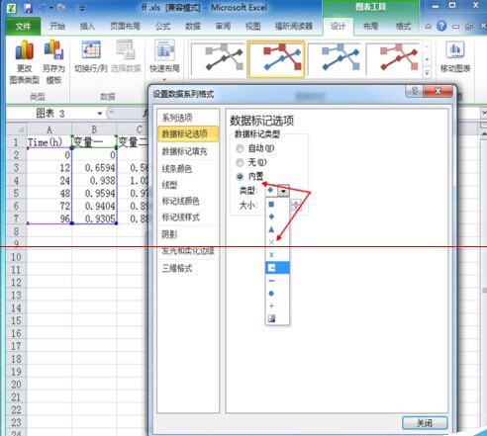
Task: Select picture marker type in dropdown list
Action: [271, 318]
